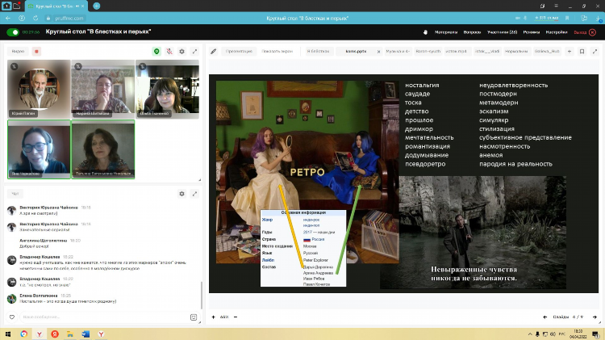
Task: Close the active .pptx tab
Action: click(x=378, y=52)
